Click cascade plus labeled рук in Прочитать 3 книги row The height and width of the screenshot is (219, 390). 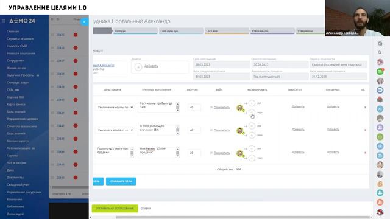tap(252, 148)
